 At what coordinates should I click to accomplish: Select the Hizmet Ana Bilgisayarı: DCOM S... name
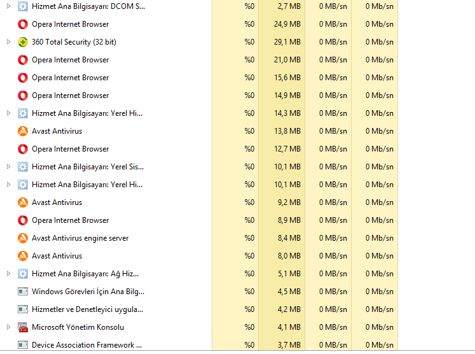tap(88, 6)
